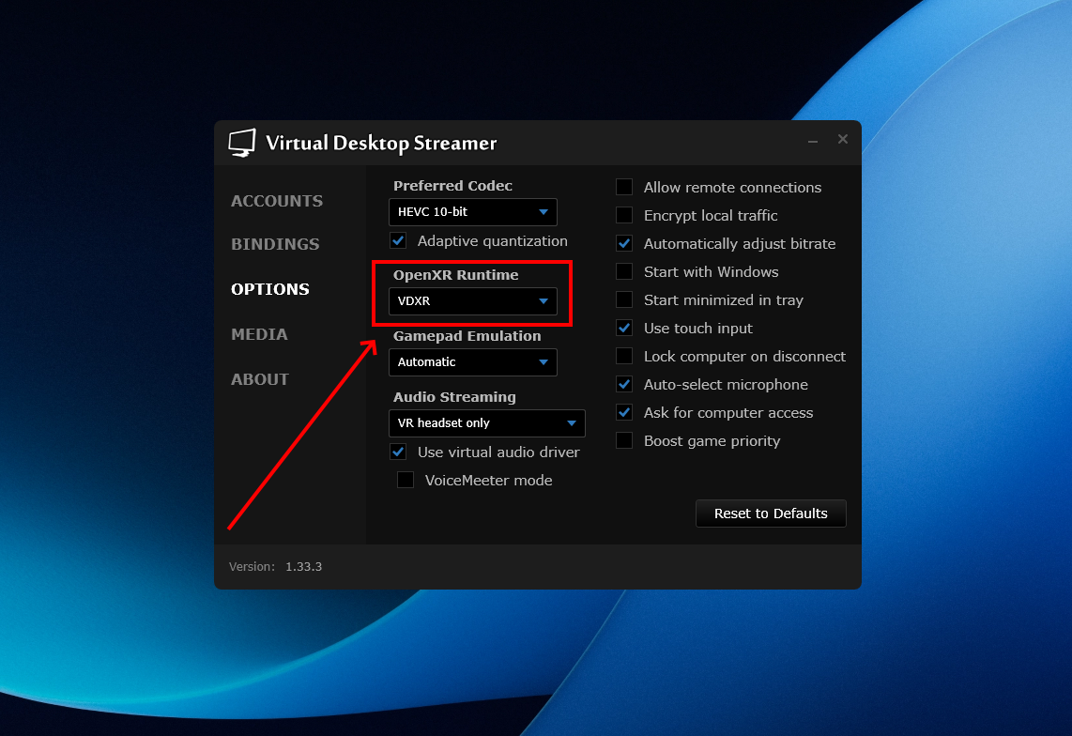Screen dimensions: 1072x736
Task: Check Boost game priority
Action: click(x=624, y=441)
